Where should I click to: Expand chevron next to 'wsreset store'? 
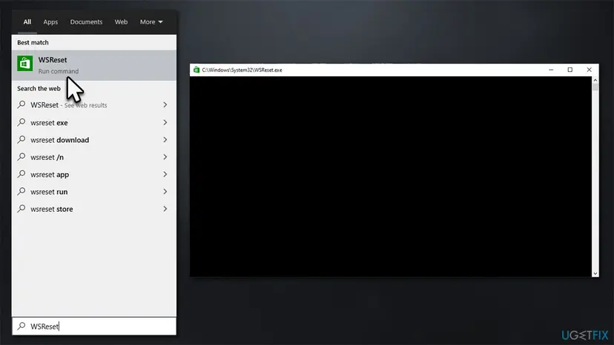click(165, 209)
